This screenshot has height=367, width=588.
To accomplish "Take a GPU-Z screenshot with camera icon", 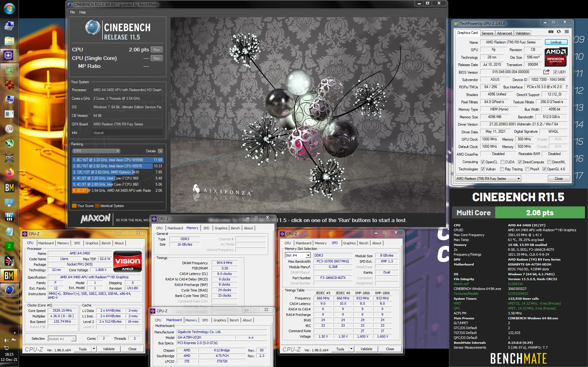I will [551, 32].
